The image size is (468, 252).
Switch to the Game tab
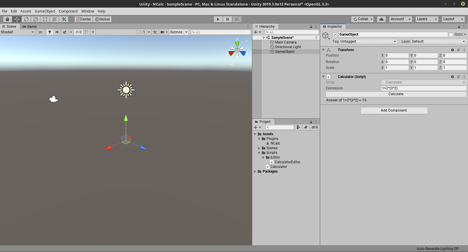pyautogui.click(x=29, y=27)
